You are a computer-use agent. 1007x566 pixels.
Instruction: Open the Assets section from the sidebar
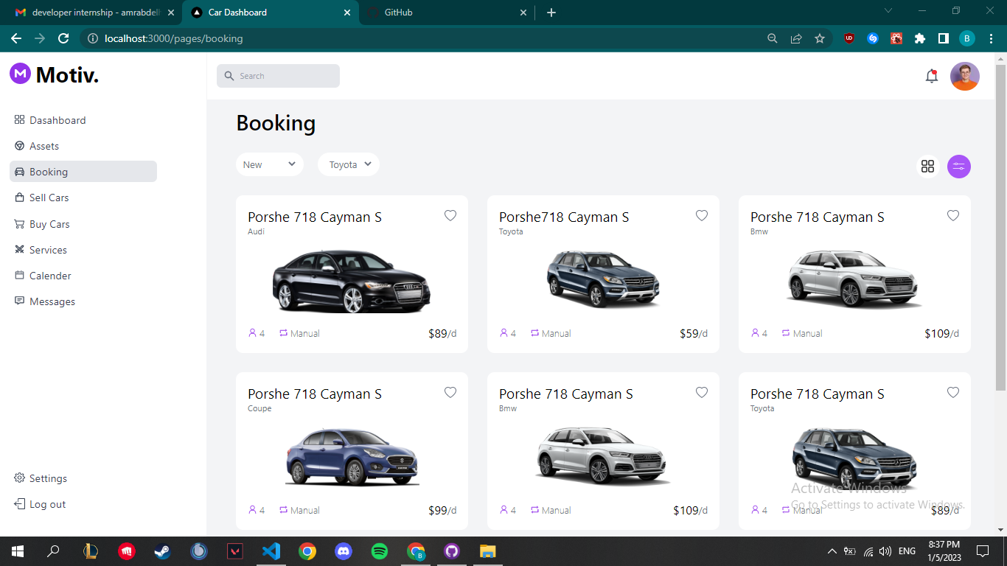coord(44,146)
